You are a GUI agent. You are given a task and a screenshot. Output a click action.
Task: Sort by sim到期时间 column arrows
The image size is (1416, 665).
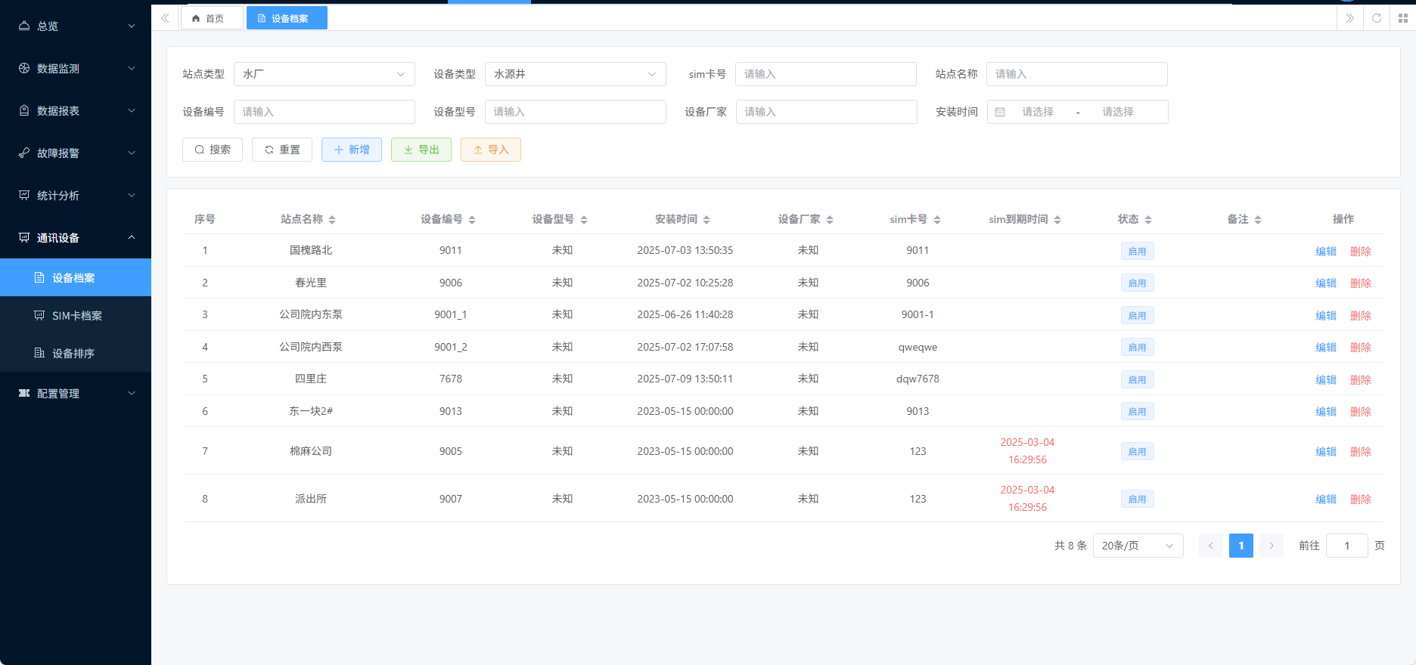point(1057,220)
